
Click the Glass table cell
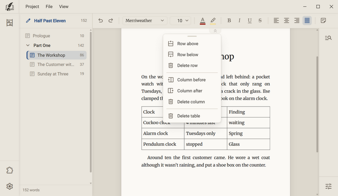point(248,144)
